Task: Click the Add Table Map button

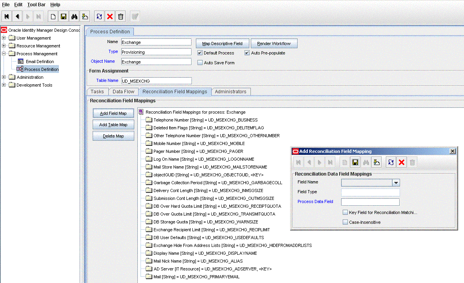Action: (113, 125)
